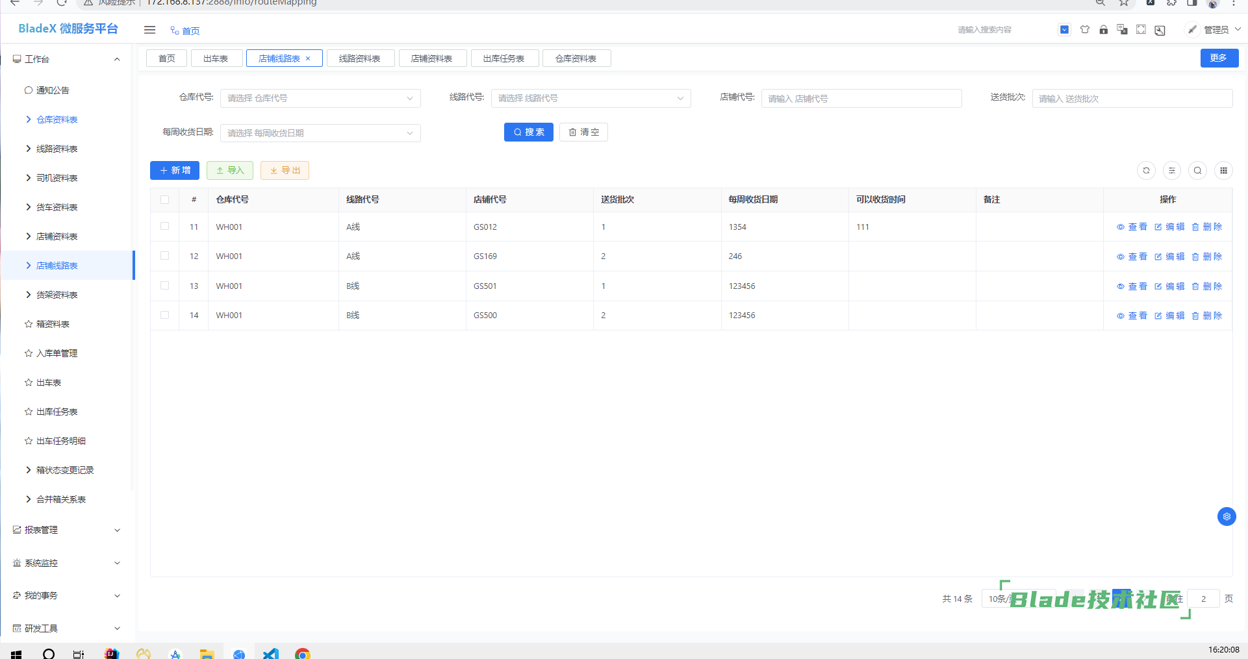This screenshot has width=1248, height=659.
Task: Toggle select-all header checkbox
Action: click(x=164, y=200)
